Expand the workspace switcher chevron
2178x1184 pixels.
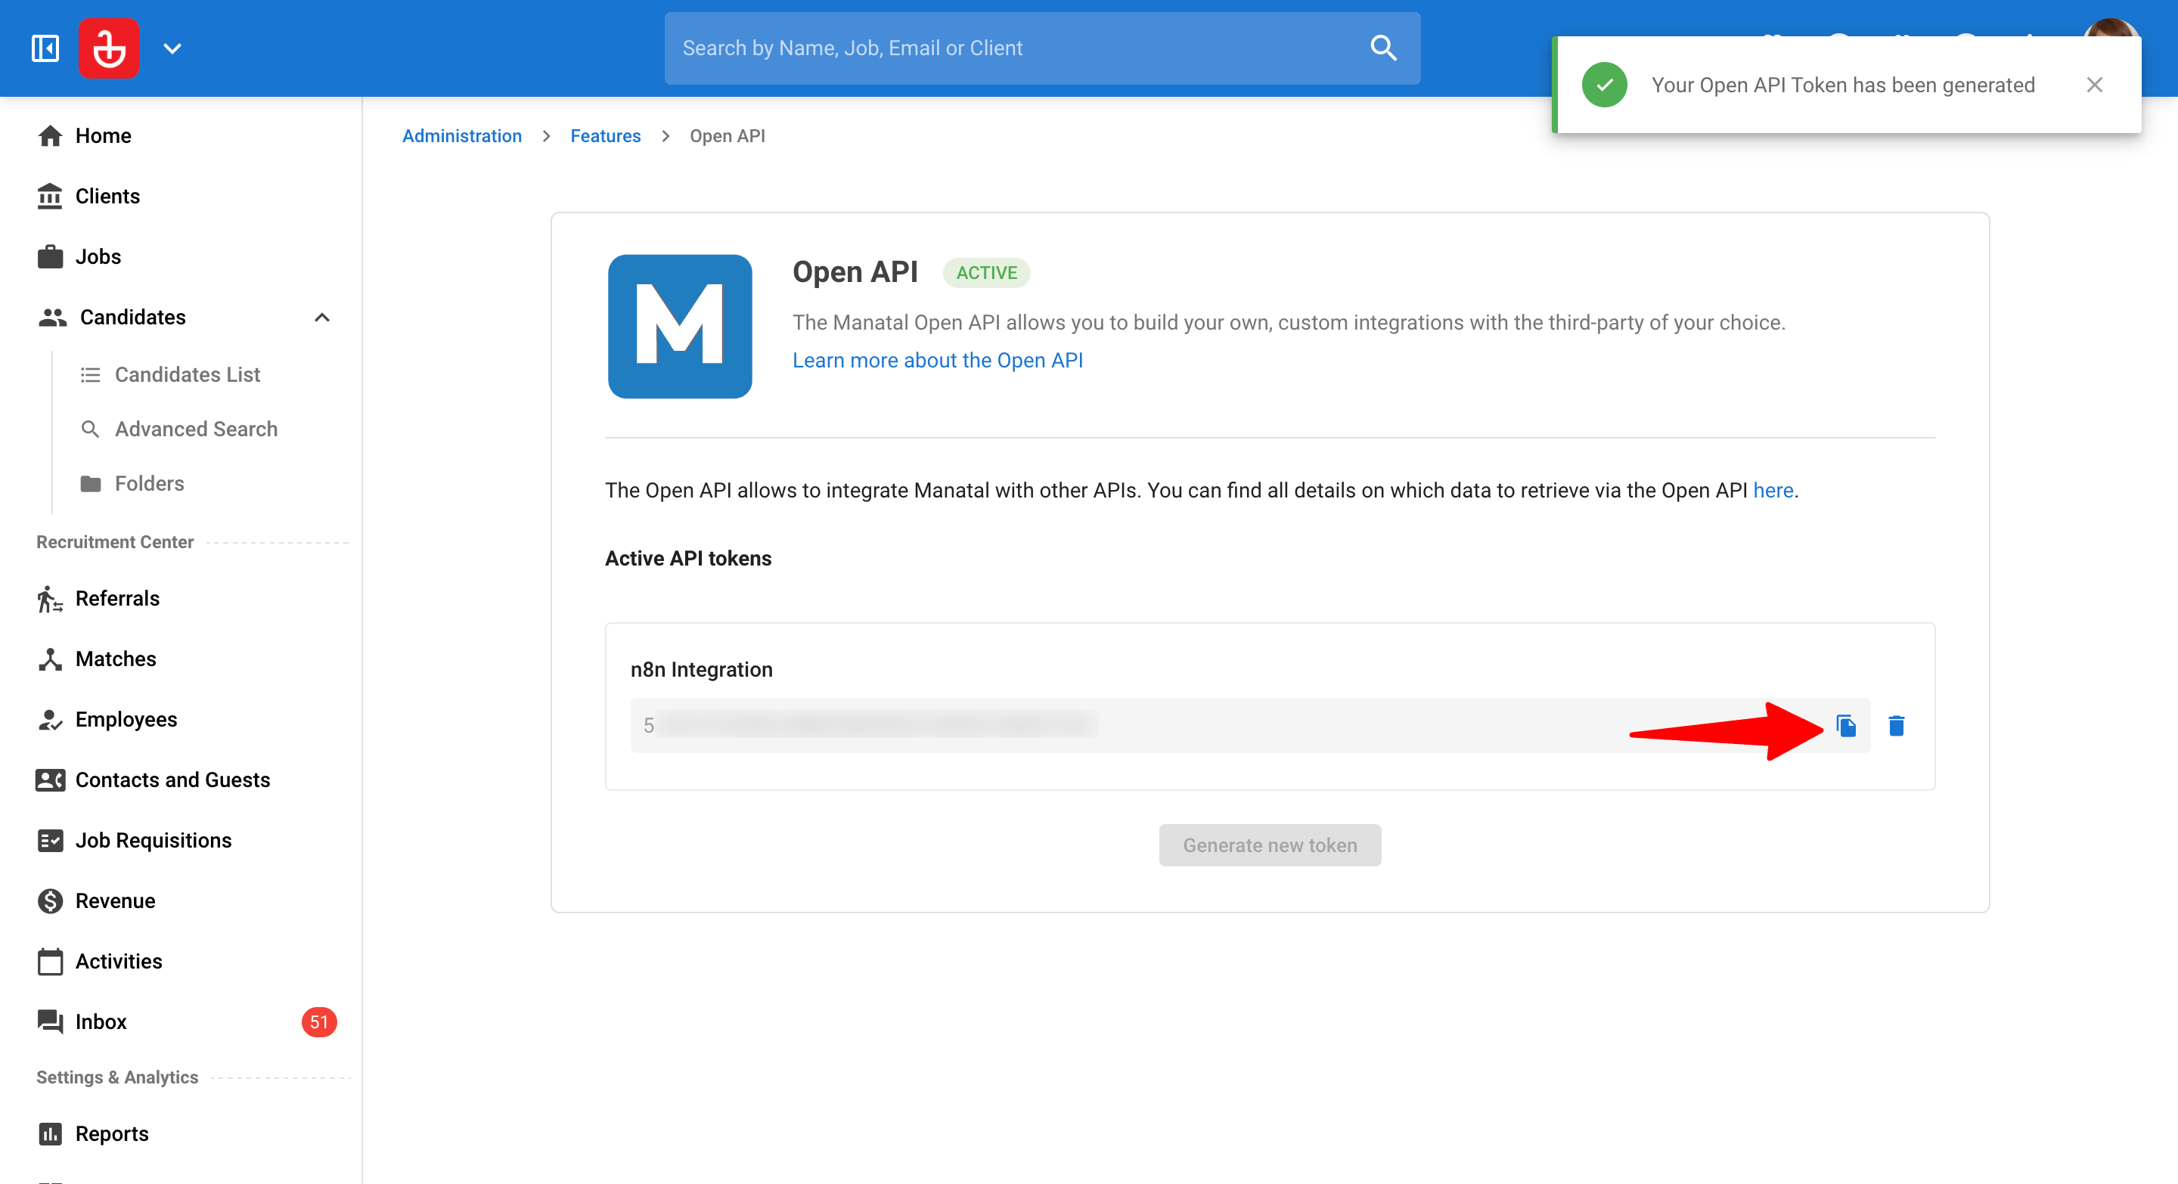[x=172, y=48]
